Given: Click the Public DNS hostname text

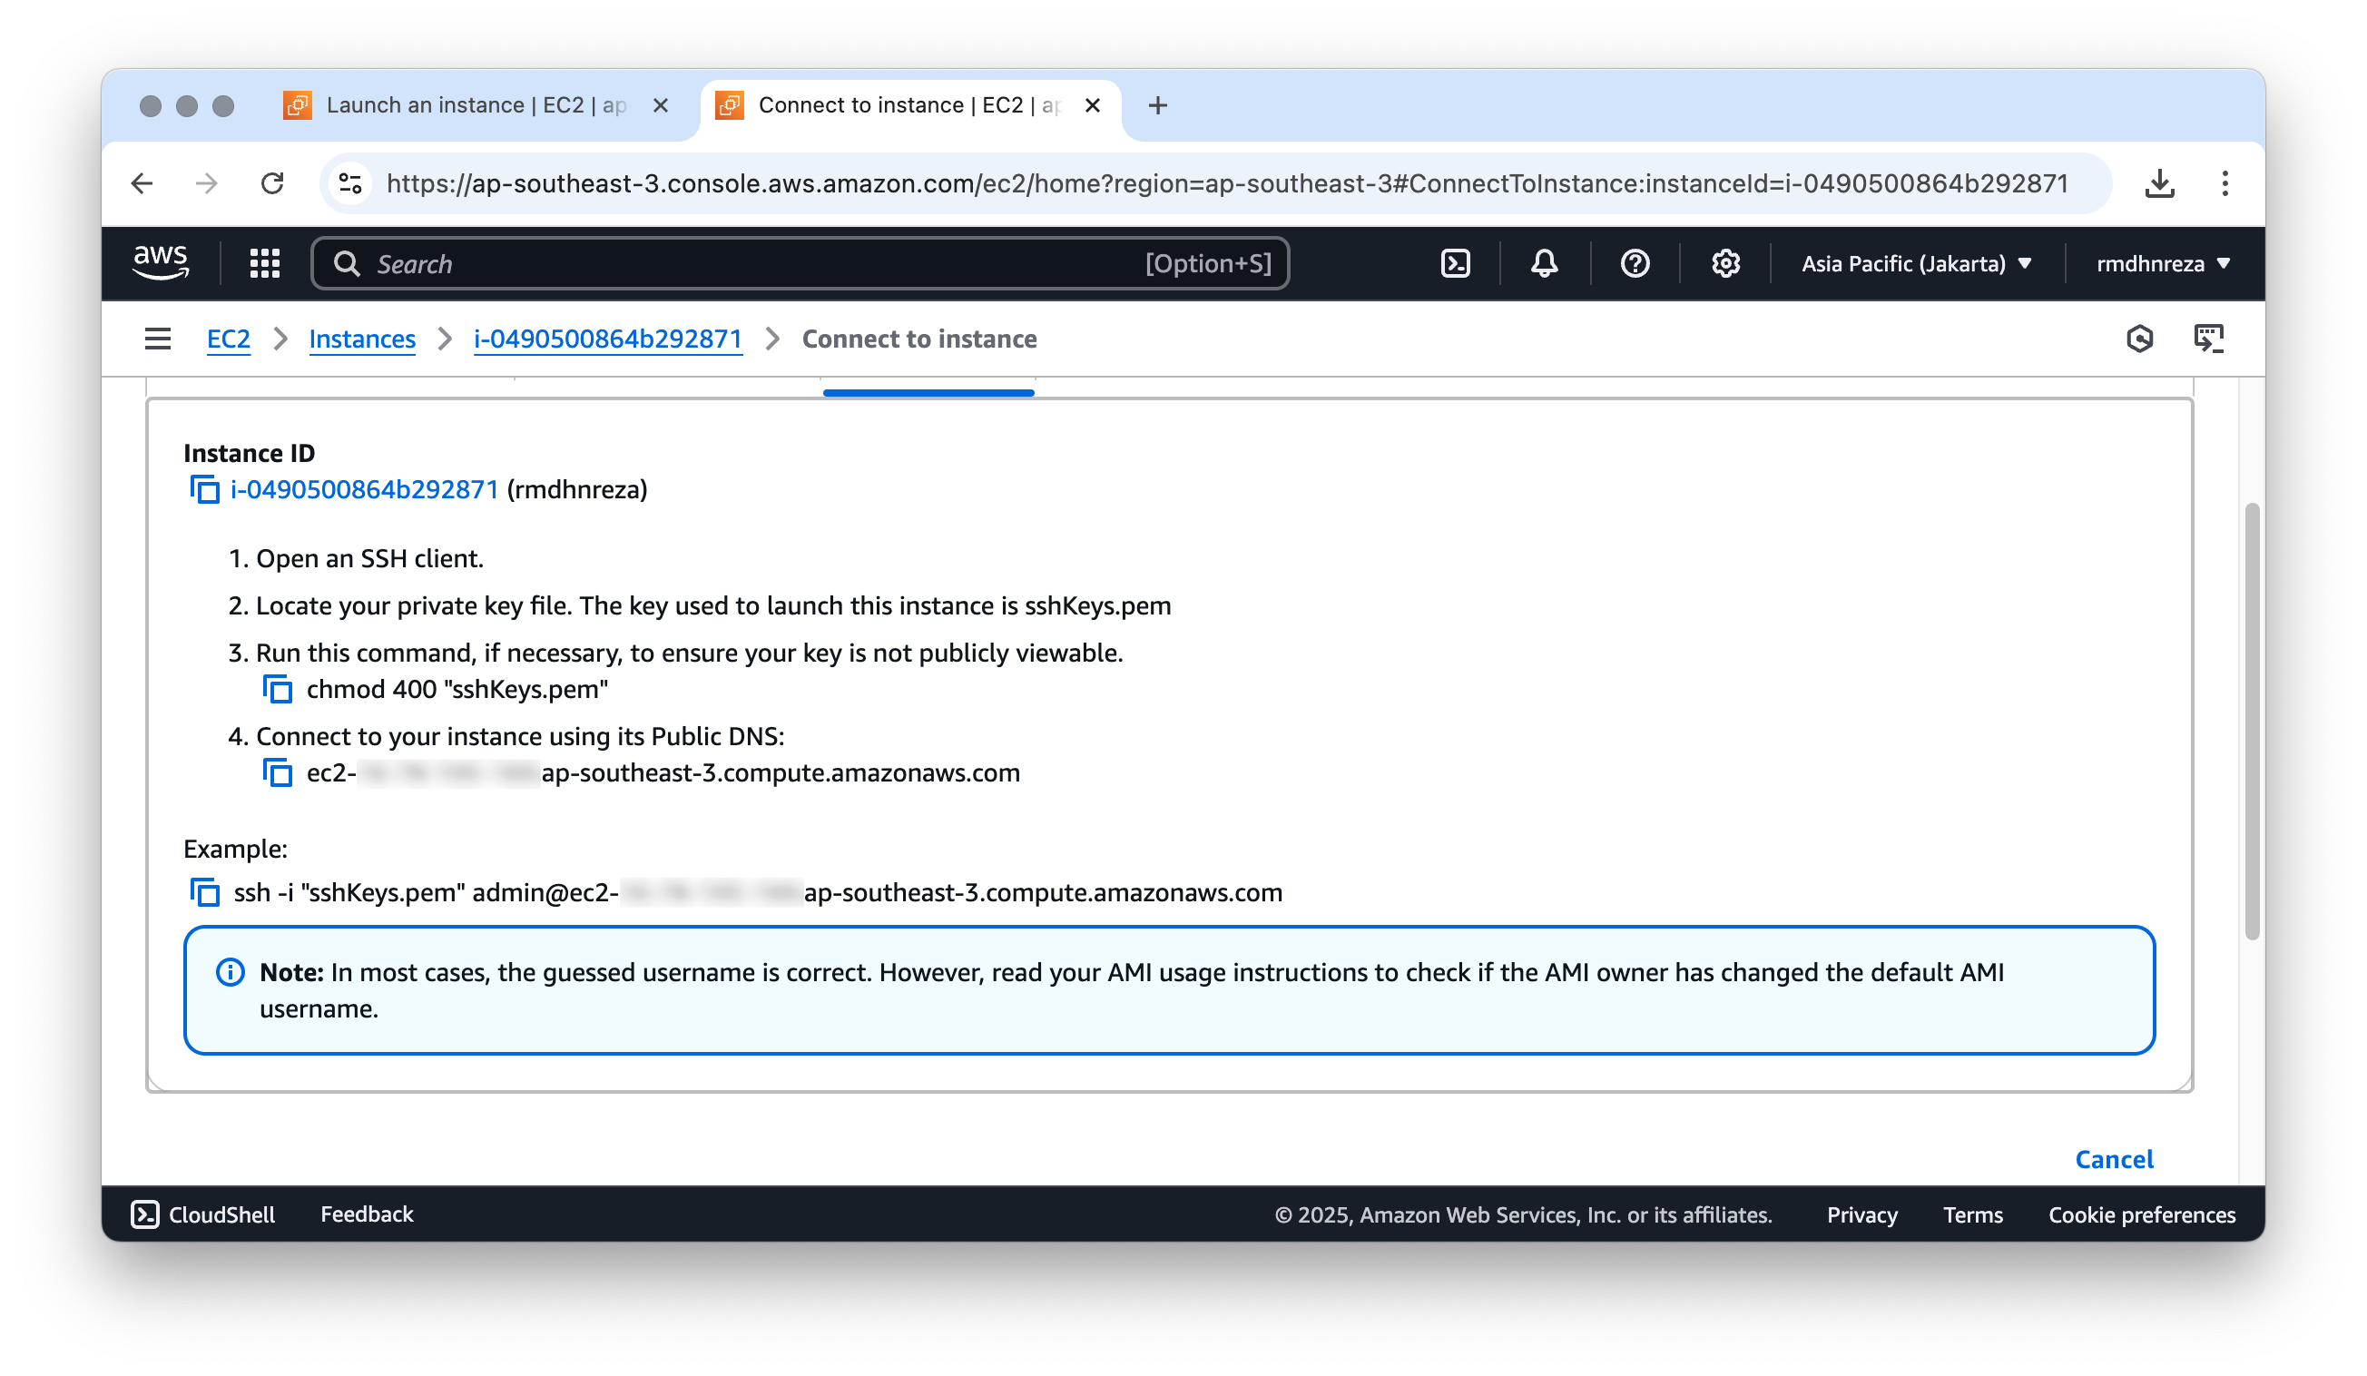Looking at the screenshot, I should (663, 774).
